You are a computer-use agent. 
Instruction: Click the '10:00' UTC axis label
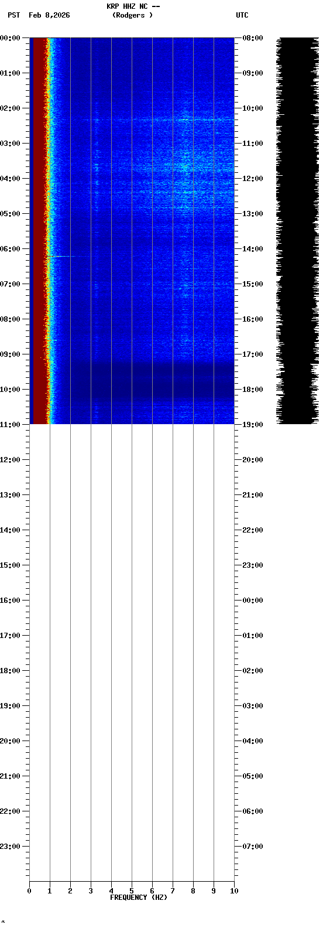(x=253, y=108)
